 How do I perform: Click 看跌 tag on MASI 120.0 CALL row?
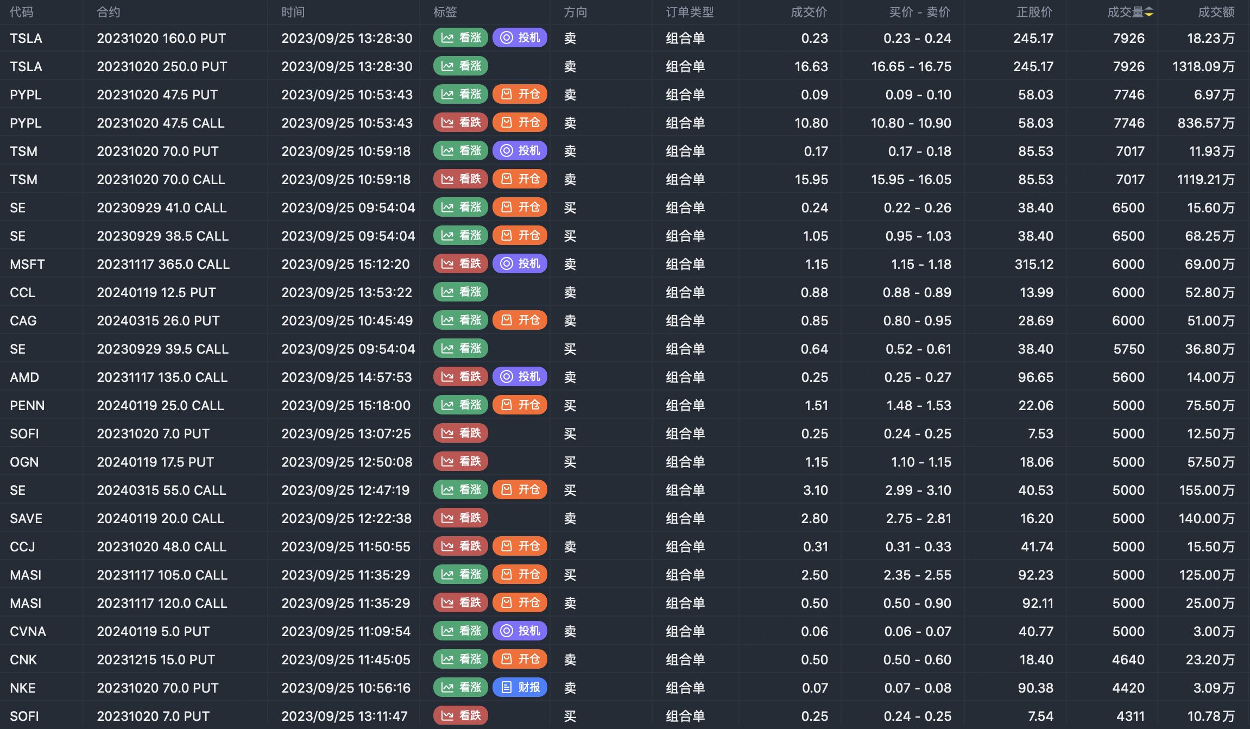(x=461, y=602)
